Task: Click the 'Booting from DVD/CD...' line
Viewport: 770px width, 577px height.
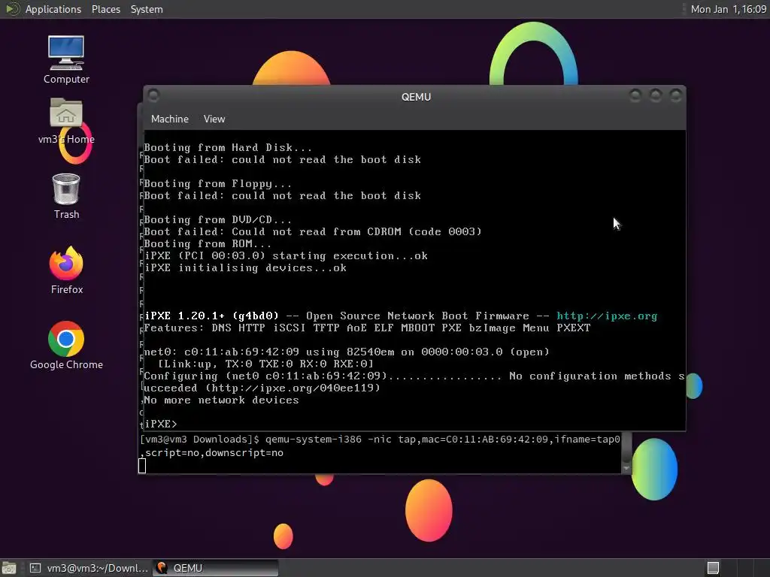Action: click(217, 220)
